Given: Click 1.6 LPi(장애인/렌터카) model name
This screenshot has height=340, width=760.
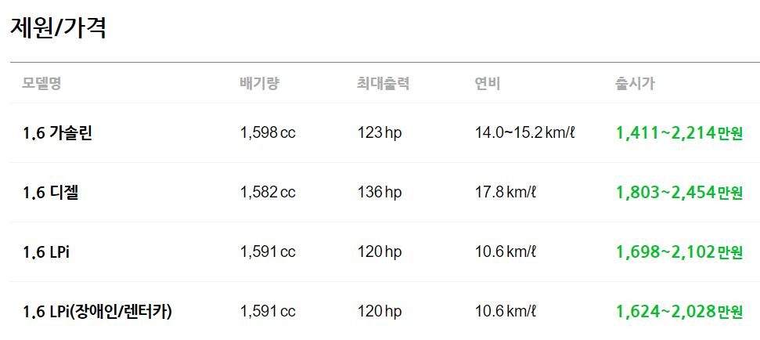Looking at the screenshot, I should (x=97, y=311).
